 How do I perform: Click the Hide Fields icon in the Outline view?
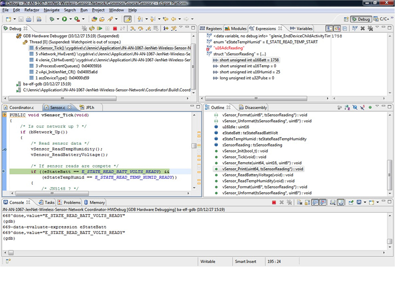(355, 107)
